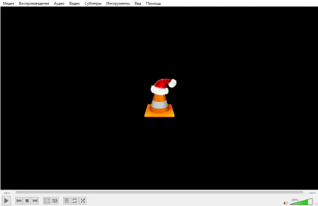Screen dimensions: 318x206
Task: Jump to the previous track
Action: coord(19,201)
